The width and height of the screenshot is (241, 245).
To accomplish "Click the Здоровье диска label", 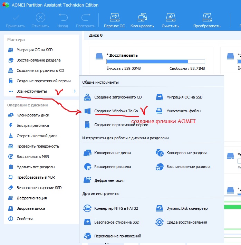I will tap(31, 208).
